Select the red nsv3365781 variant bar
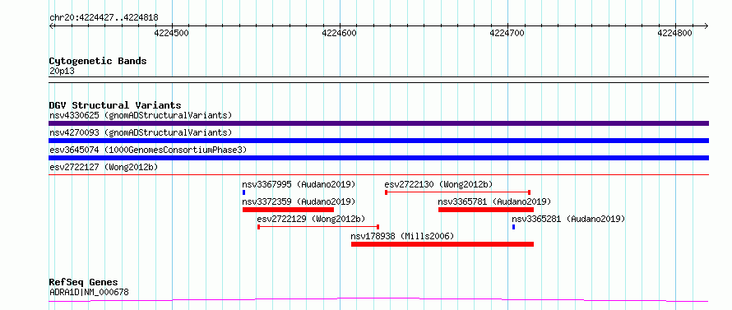Screen dimensions: 732x310 (x=486, y=210)
